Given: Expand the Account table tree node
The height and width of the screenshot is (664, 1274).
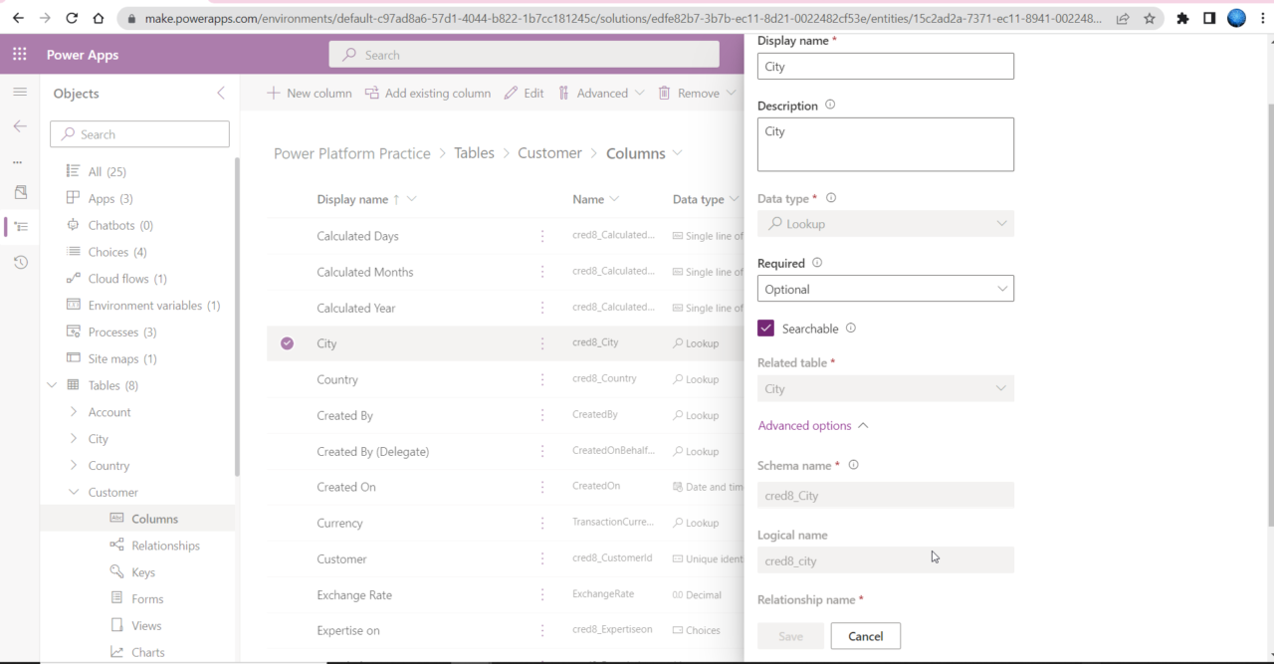Looking at the screenshot, I should [74, 412].
